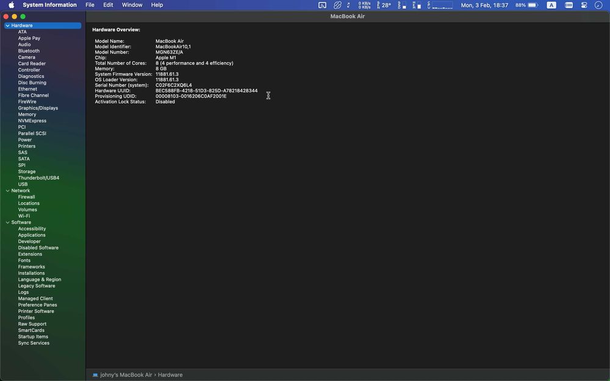Open Control Center from menu bar
Screen dimensions: 610x381
tap(584, 5)
